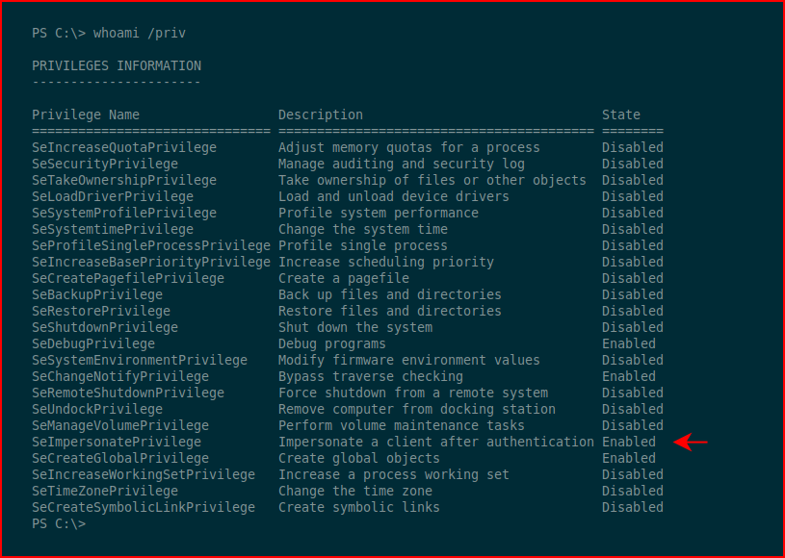The height and width of the screenshot is (558, 785).
Task: Click Enabled state for SeCreateGlobalPrivilege
Action: point(629,459)
